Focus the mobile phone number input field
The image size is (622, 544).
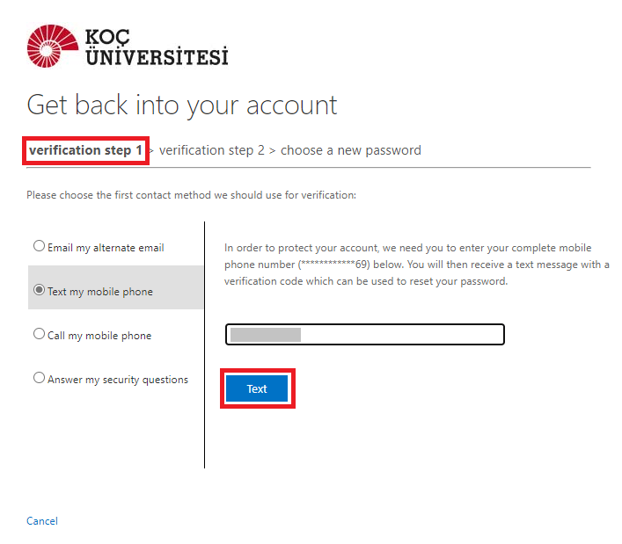[364, 335]
